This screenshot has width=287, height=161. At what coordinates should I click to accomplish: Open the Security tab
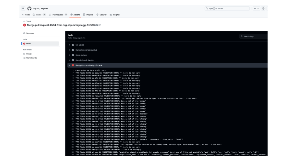coord(101,15)
